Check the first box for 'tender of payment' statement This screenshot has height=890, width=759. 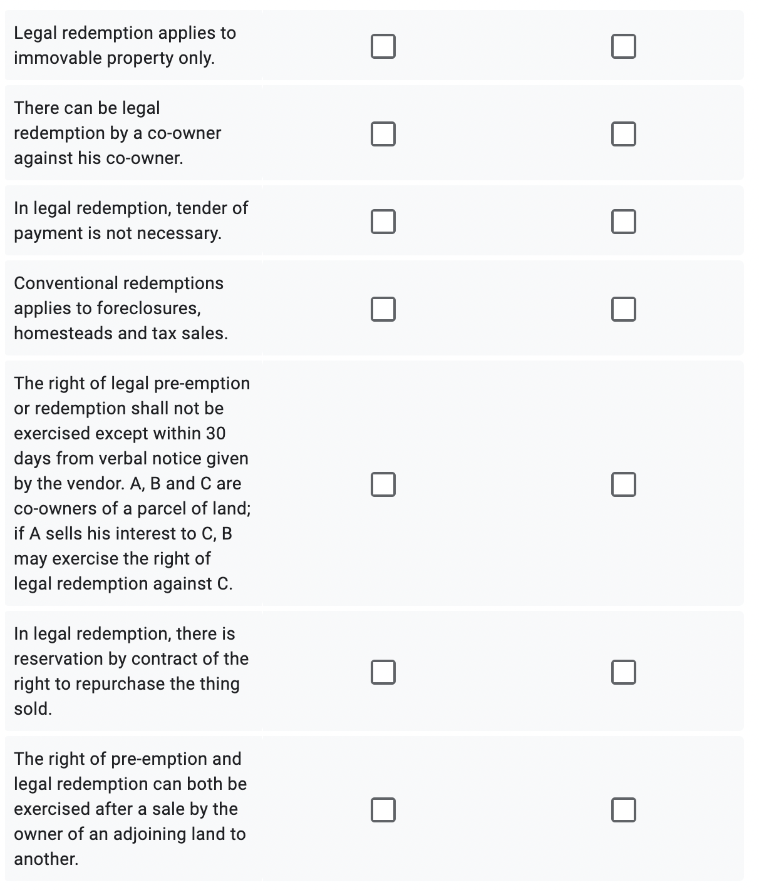[x=383, y=220]
